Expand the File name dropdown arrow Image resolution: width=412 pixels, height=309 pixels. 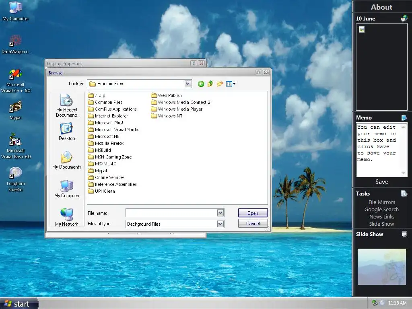pyautogui.click(x=220, y=213)
